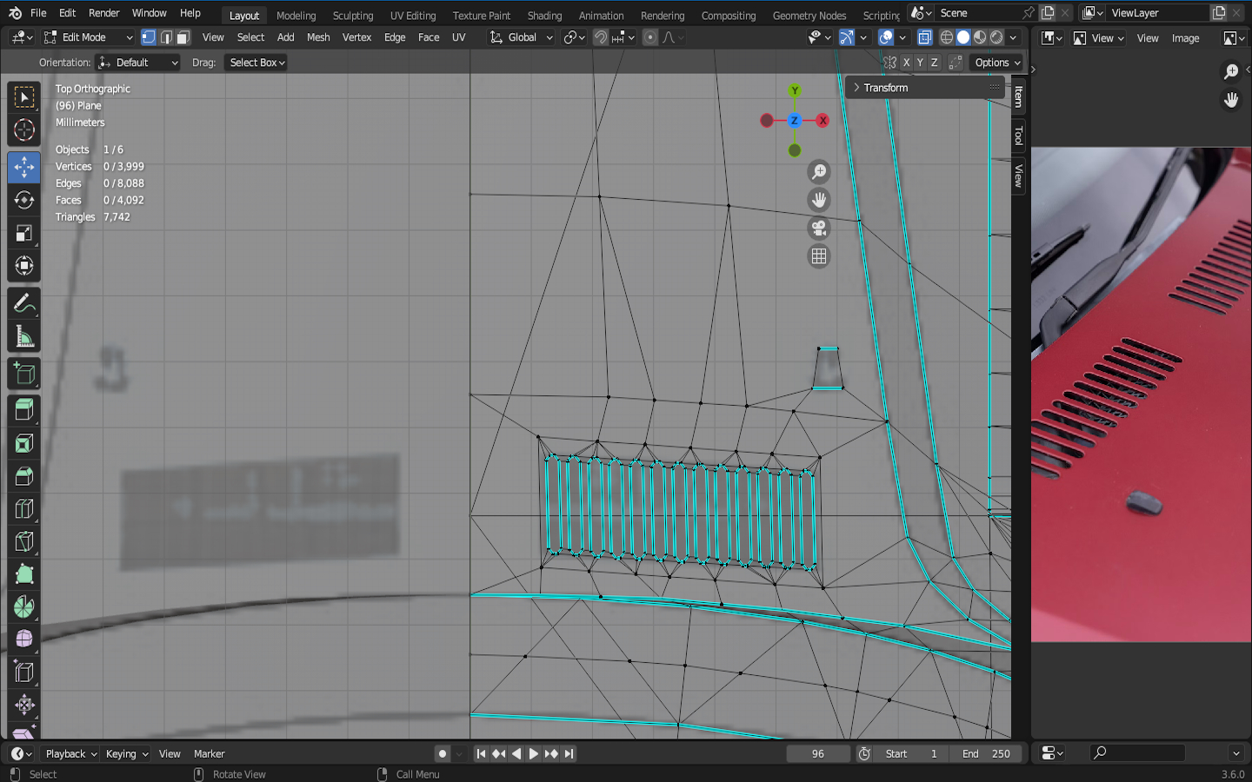Open the sidebar Item tab
Screen dimensions: 1252x782
coord(1018,96)
